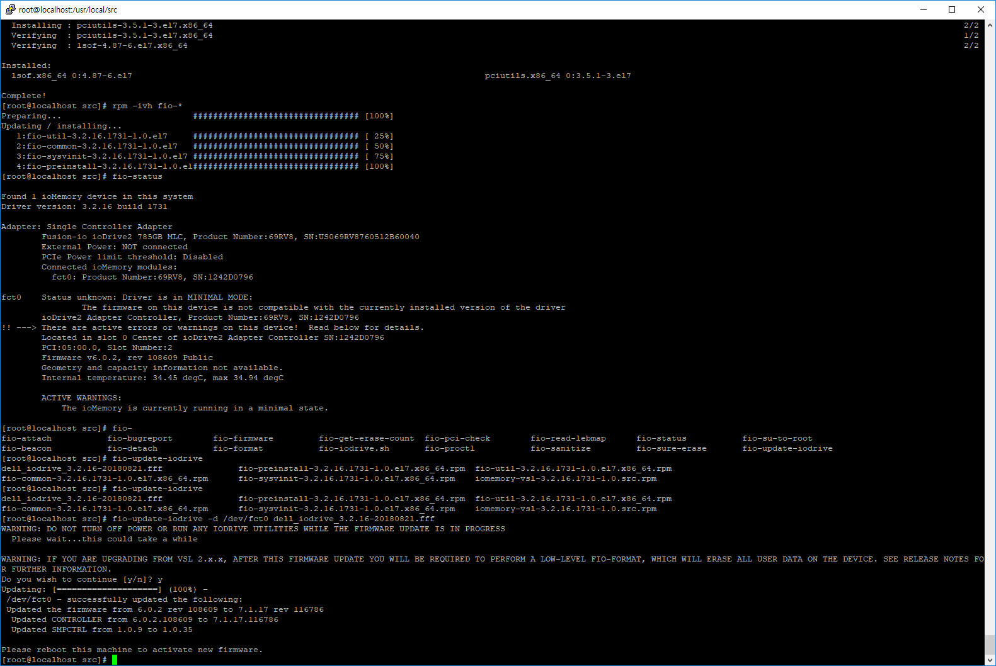Image resolution: width=996 pixels, height=666 pixels.
Task: Click 'PCIe Power limit threshold: Disabled'
Action: (132, 257)
